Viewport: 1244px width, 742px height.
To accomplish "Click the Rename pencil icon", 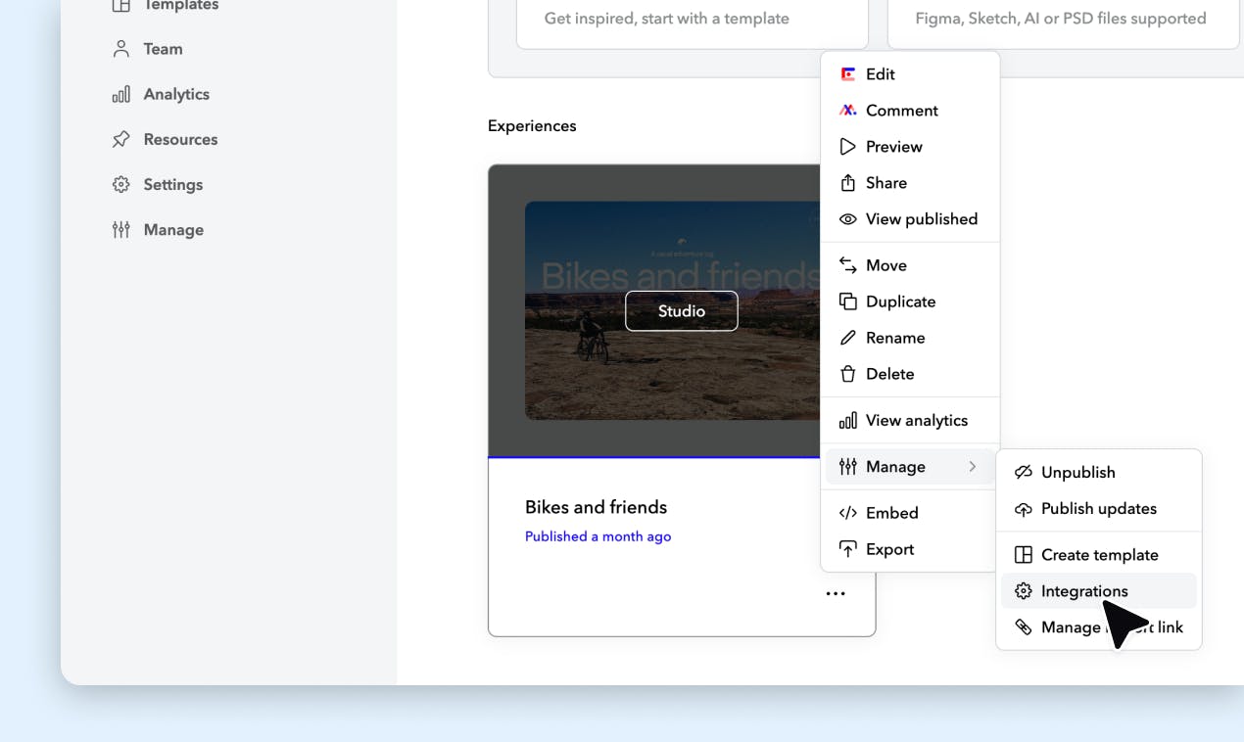I will [x=848, y=338].
